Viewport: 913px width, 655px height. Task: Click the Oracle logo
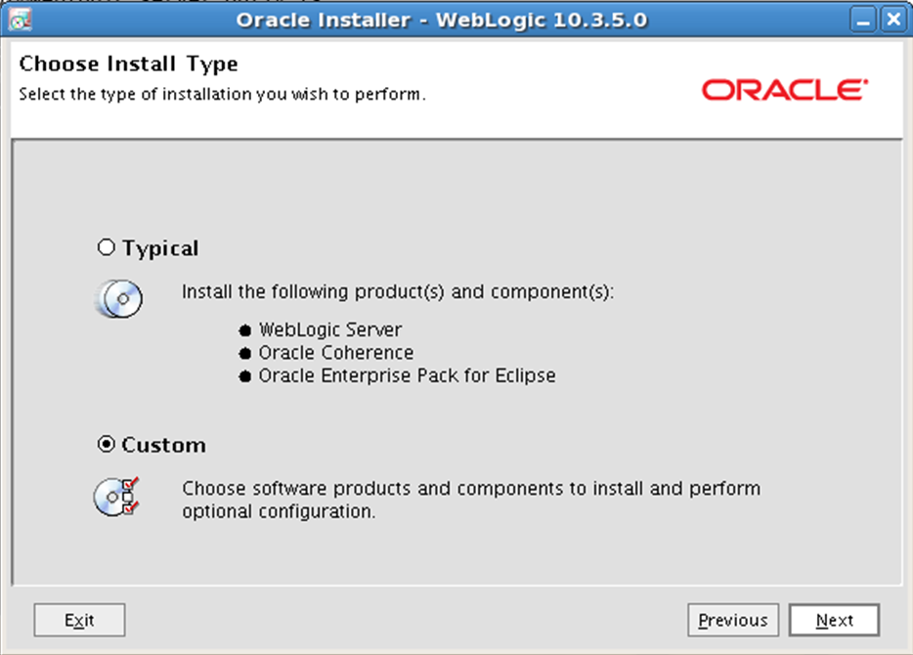785,90
